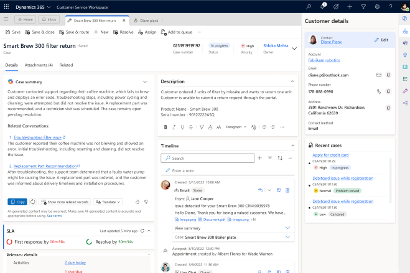The image size is (410, 273).
Task: Open the notifications bell
Action: click(x=323, y=7)
